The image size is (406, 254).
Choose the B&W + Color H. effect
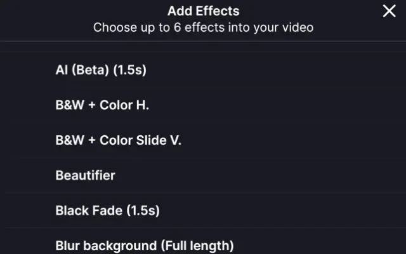102,105
